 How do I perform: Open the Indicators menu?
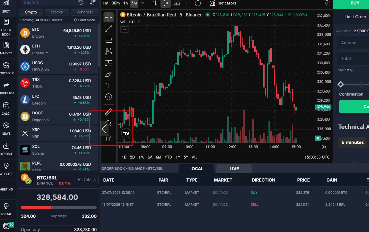pos(223,3)
